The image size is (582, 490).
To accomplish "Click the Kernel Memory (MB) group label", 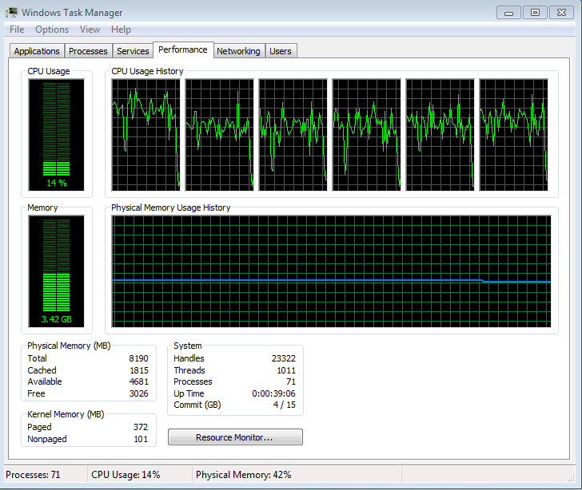I will pos(66,414).
